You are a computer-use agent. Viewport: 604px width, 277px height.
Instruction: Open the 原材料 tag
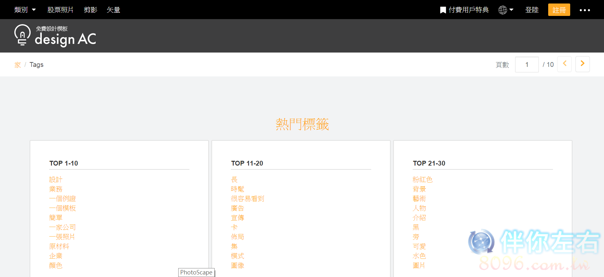click(x=59, y=246)
